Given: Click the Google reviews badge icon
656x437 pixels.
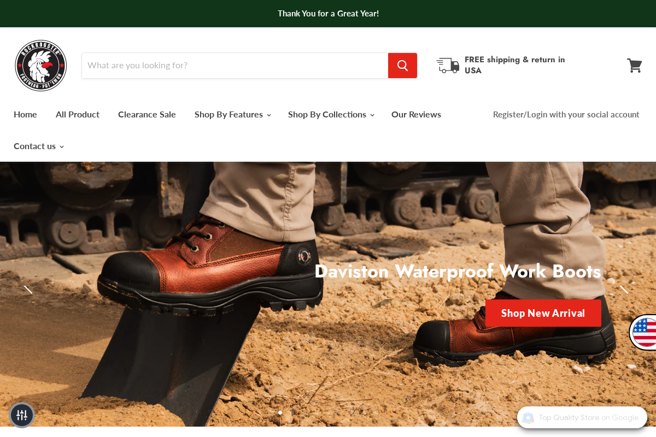Looking at the screenshot, I should [528, 417].
